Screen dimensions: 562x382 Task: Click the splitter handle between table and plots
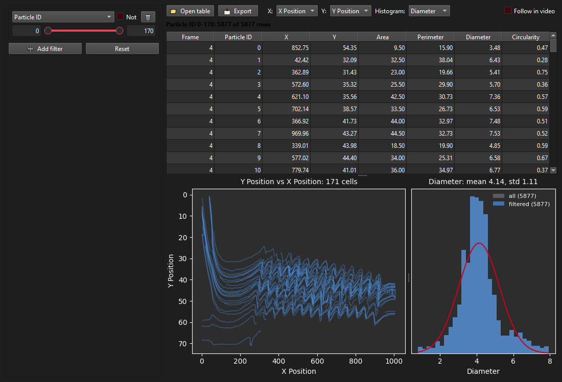pyautogui.click(x=362, y=175)
